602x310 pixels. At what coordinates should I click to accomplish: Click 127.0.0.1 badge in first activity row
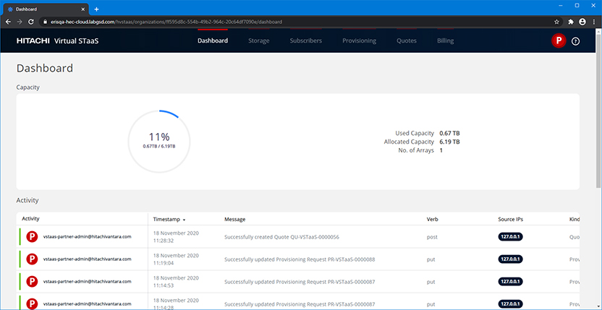[x=512, y=236]
